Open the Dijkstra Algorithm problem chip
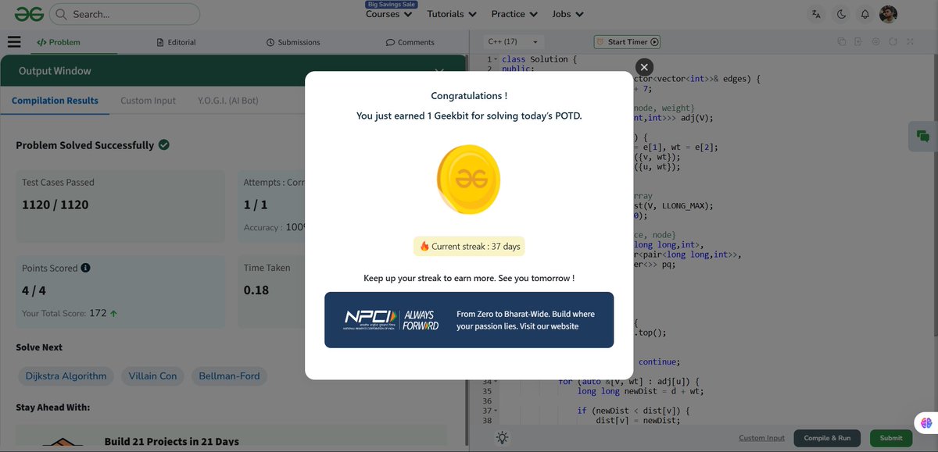The height and width of the screenshot is (452, 938). 66,376
